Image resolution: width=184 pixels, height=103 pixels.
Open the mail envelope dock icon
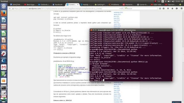[4, 81]
